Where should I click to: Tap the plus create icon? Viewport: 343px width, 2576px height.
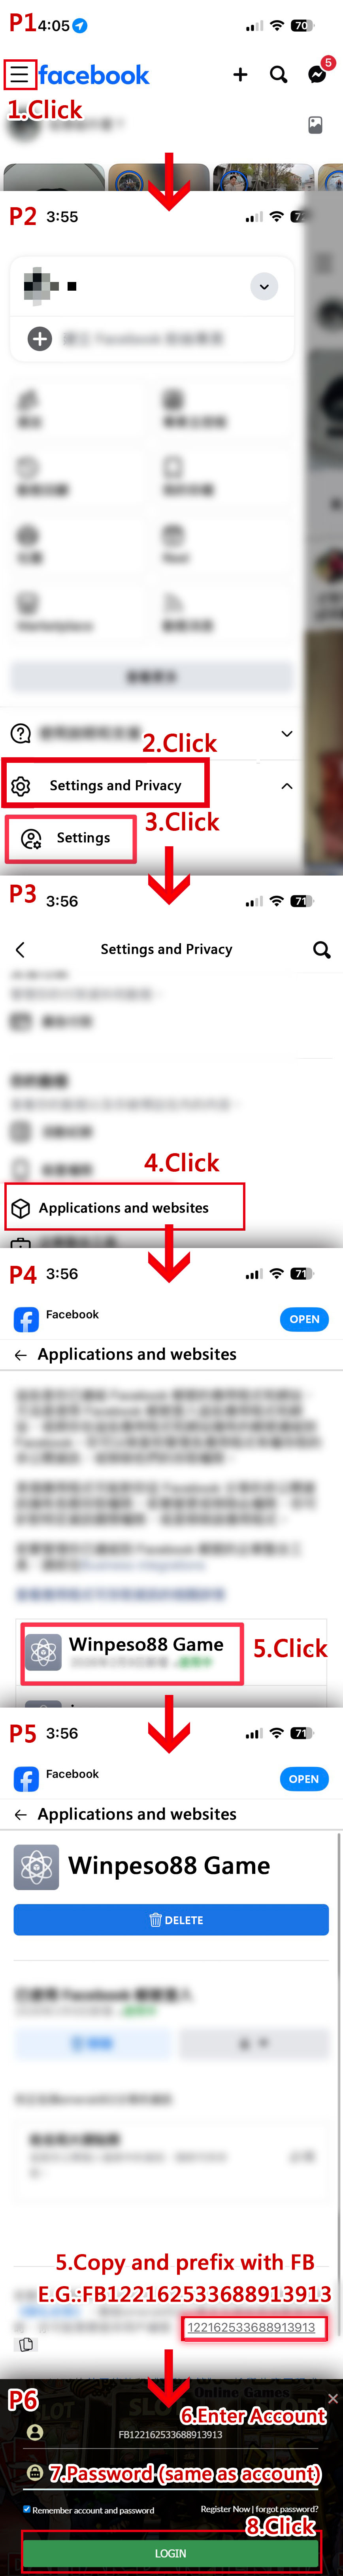[240, 75]
